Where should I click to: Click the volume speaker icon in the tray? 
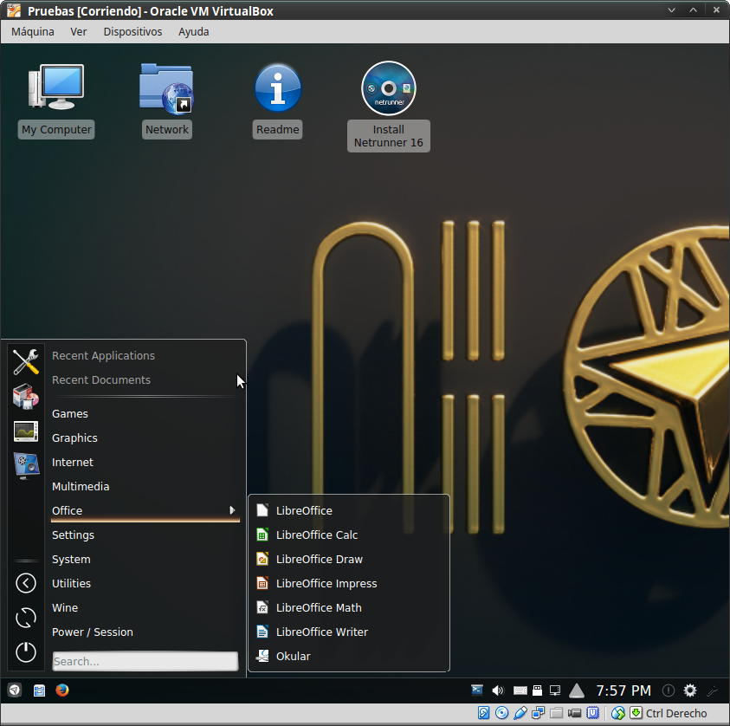click(x=498, y=690)
